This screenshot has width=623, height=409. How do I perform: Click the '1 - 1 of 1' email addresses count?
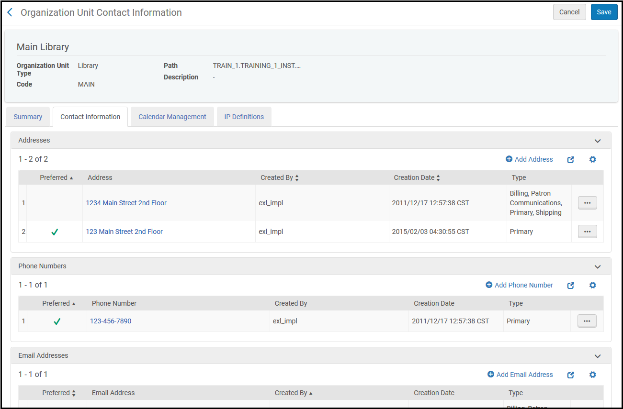click(33, 375)
